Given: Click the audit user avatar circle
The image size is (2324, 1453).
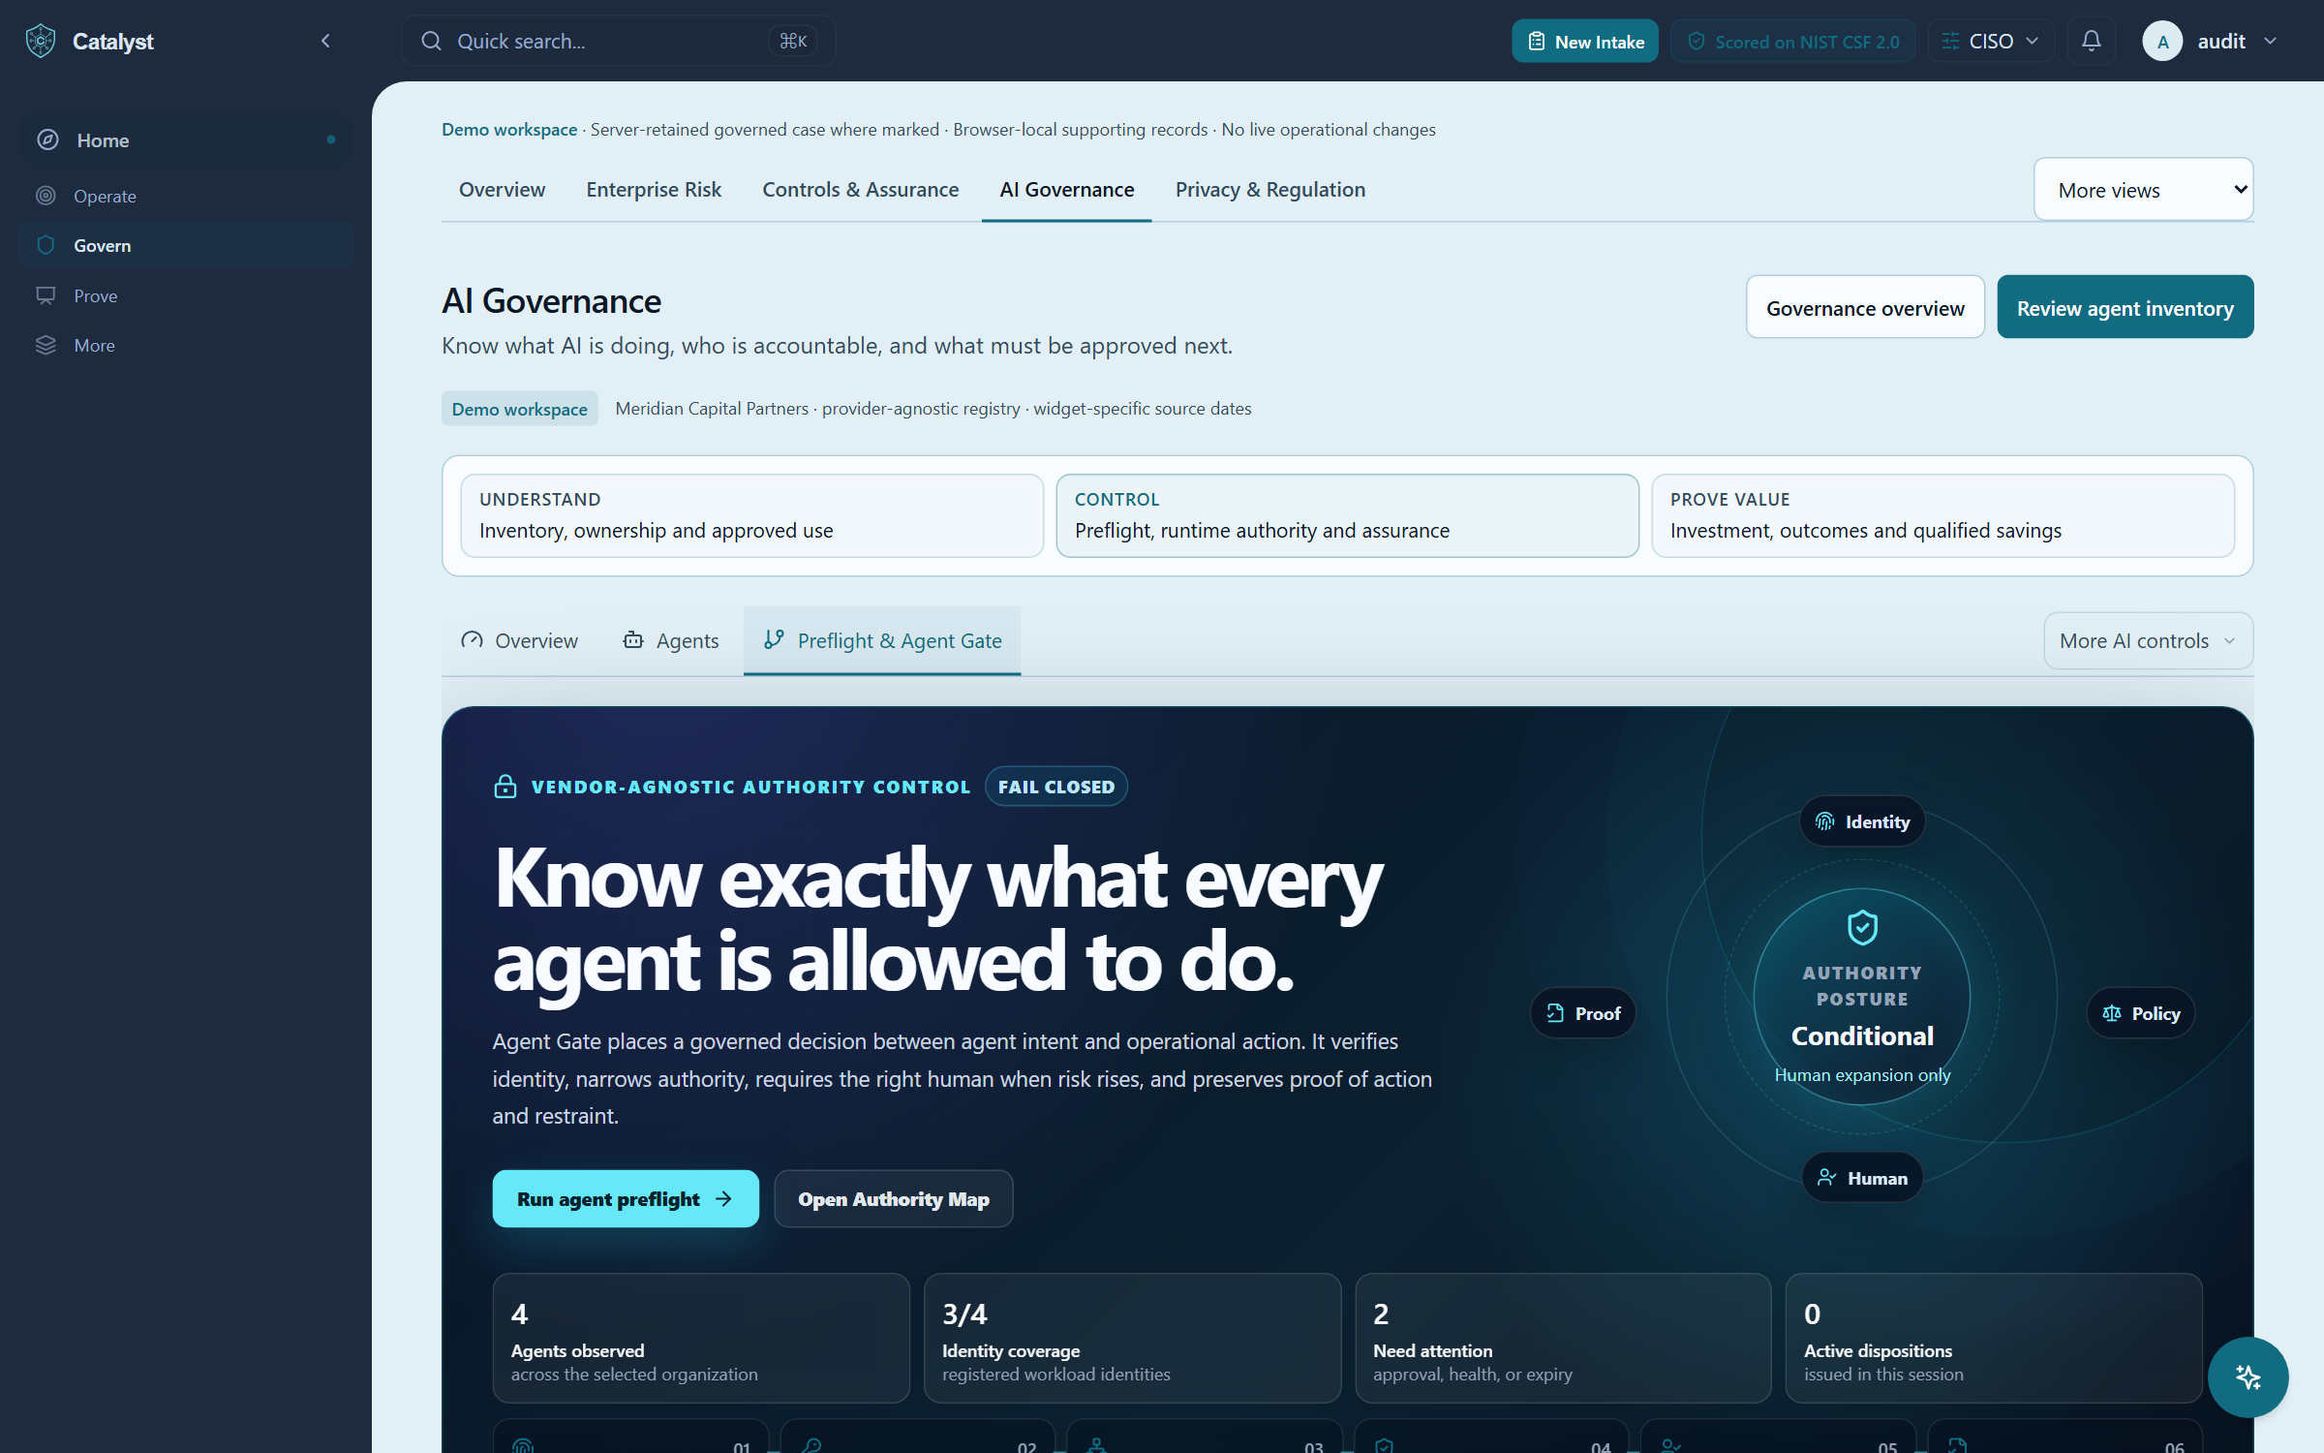Looking at the screenshot, I should click(2162, 41).
